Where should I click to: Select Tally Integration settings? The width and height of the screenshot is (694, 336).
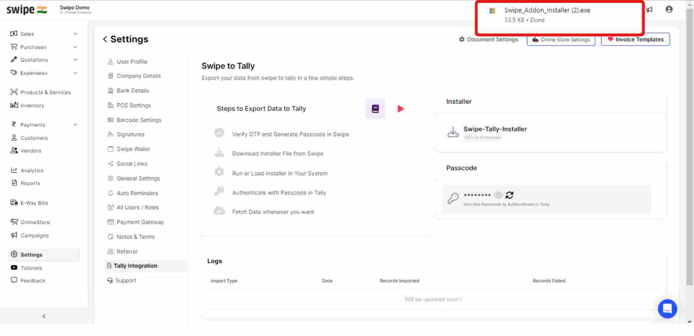(145, 266)
